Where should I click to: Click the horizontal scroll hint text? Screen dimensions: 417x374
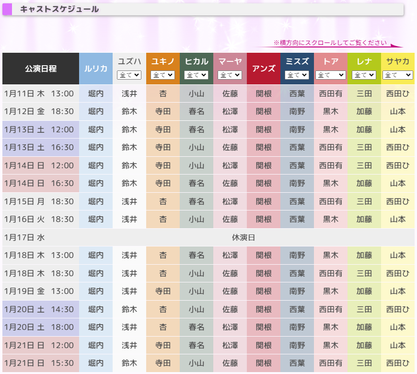tap(330, 43)
